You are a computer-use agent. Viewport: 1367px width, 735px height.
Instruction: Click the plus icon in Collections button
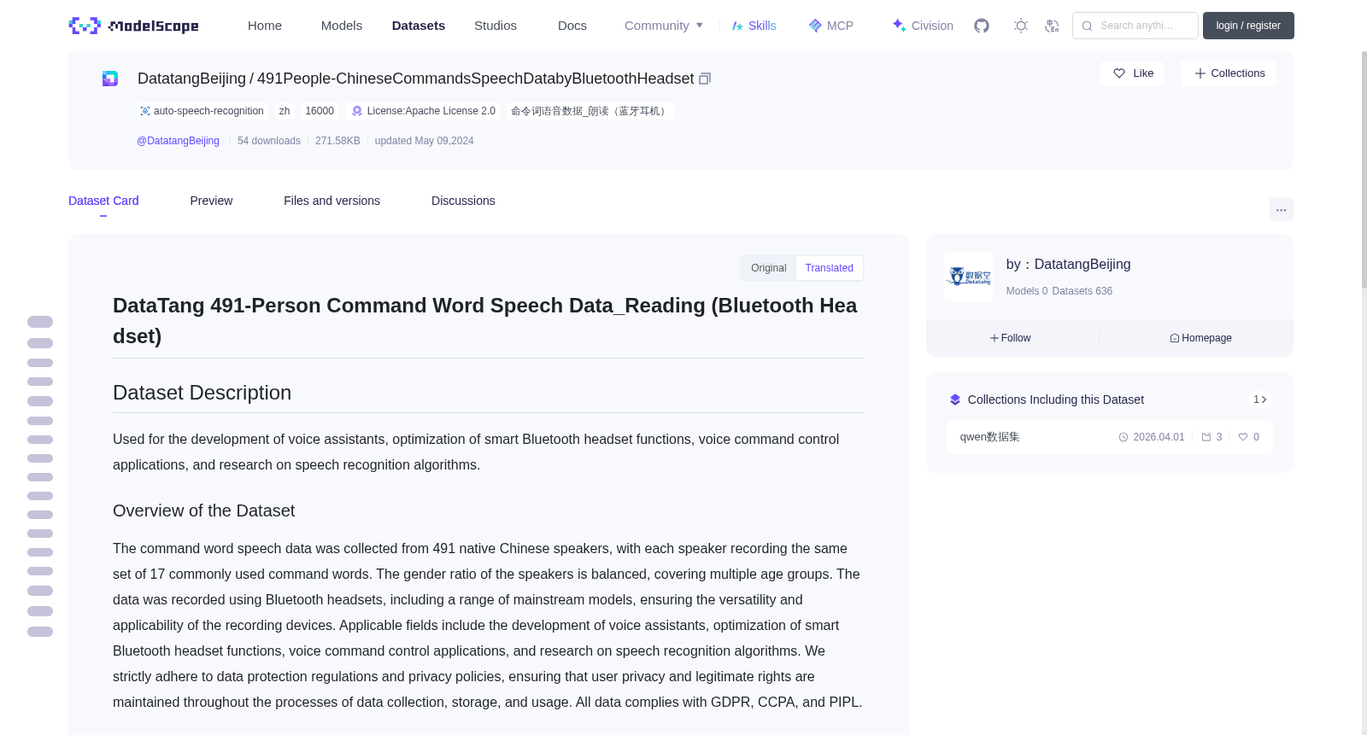1200,73
